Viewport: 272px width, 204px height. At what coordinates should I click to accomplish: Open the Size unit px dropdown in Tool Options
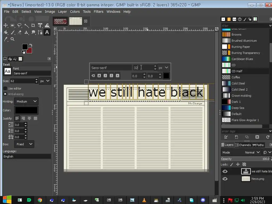[45, 81]
